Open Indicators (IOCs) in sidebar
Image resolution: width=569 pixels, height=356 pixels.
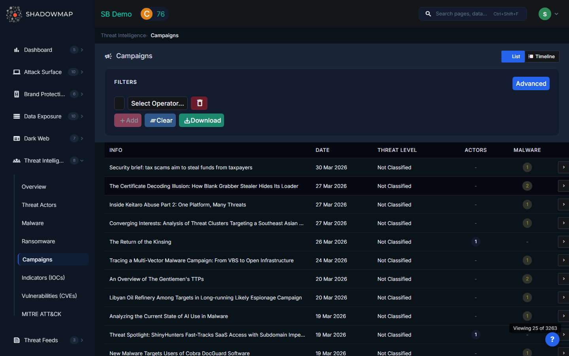click(43, 278)
